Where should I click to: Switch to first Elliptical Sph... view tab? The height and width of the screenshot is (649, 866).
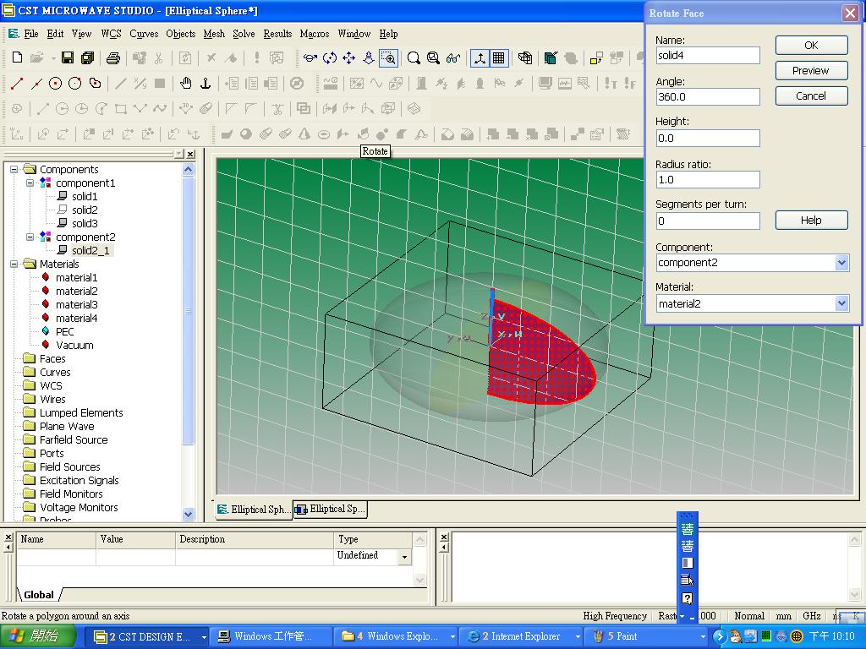(252, 510)
